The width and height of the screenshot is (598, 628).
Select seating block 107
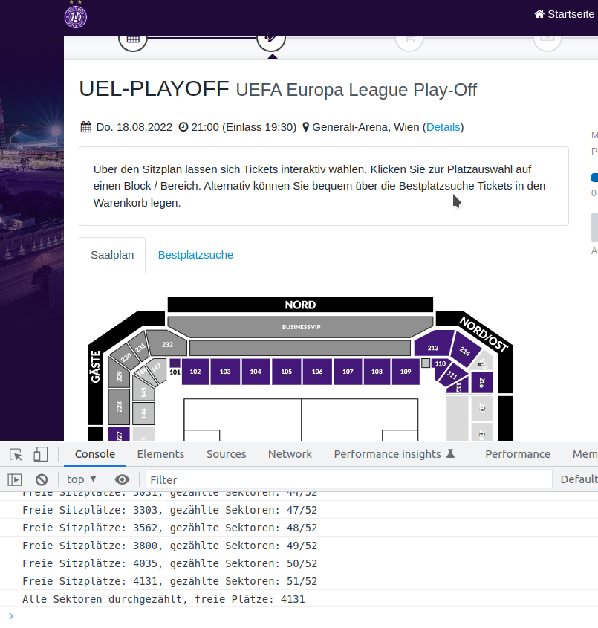348,372
